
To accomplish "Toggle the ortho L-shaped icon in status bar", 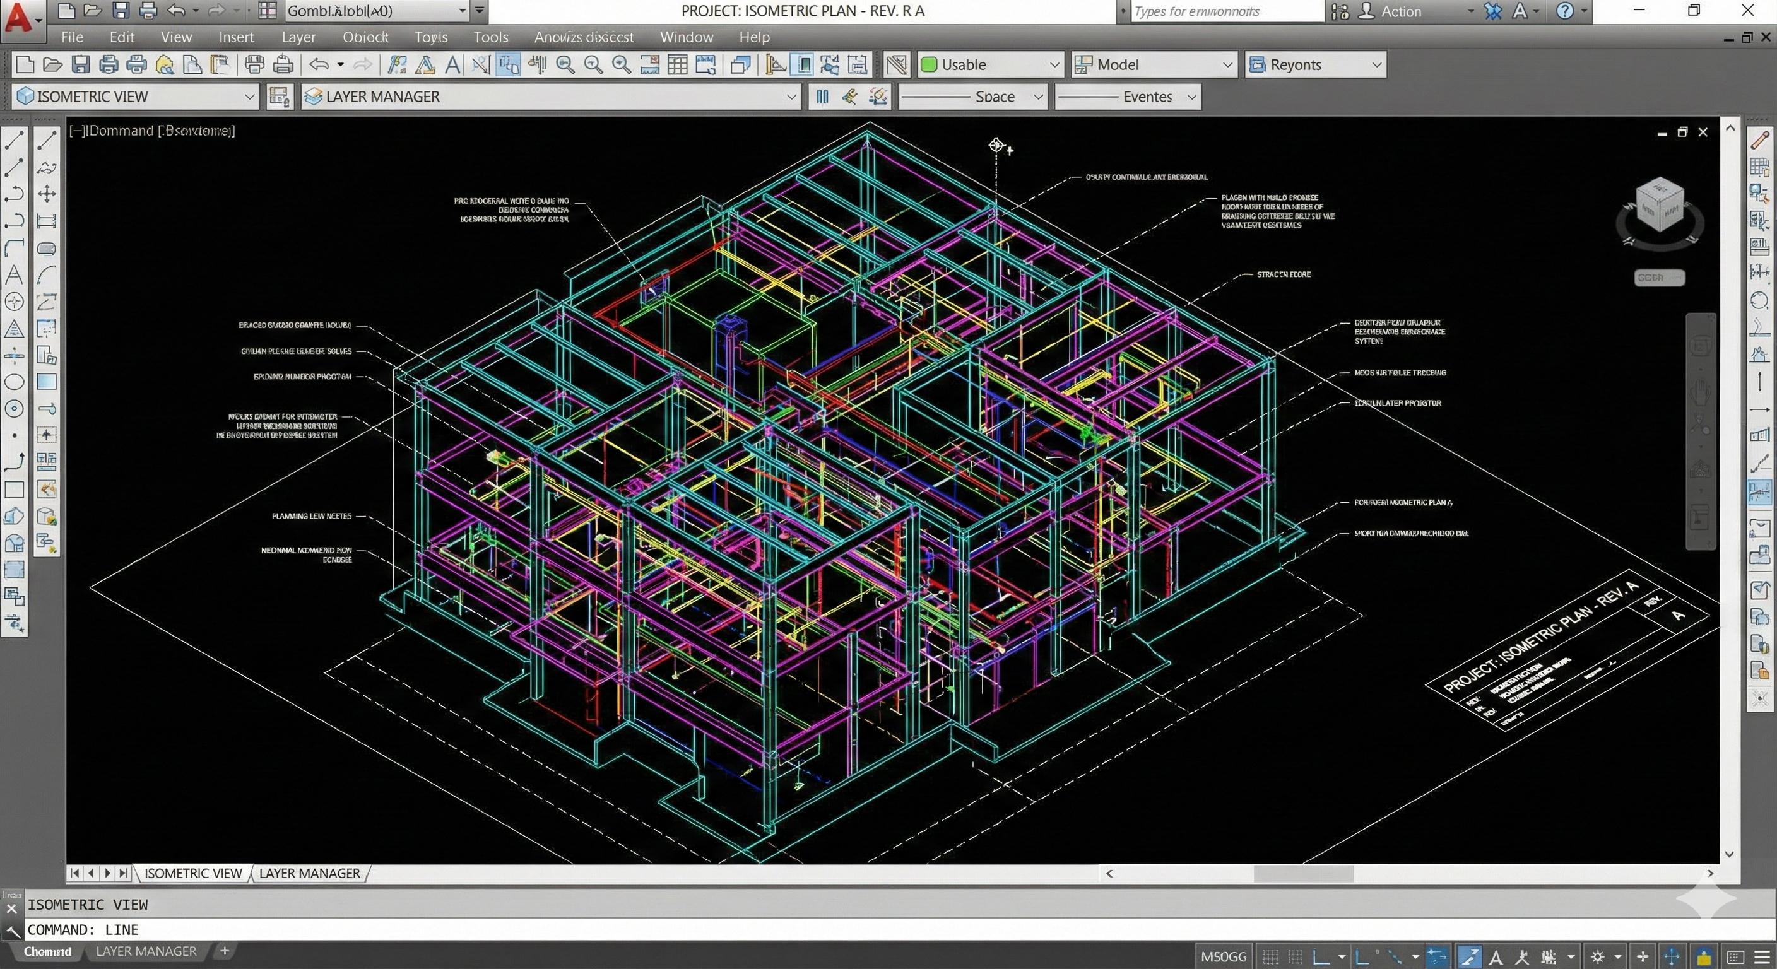I will pos(1321,957).
